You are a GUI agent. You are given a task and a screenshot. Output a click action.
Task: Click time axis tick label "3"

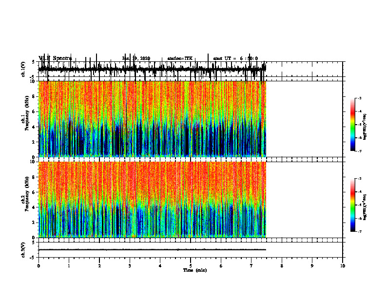(x=130, y=266)
